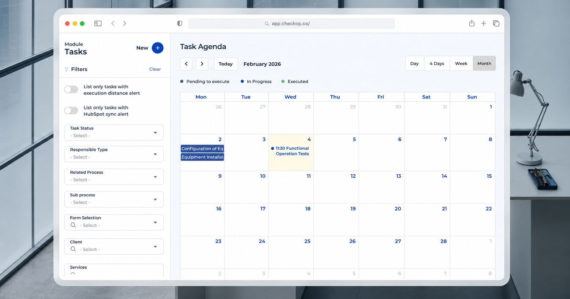Viewport: 570px width, 299px height.
Task: Click the Executed green legend dot
Action: pyautogui.click(x=283, y=81)
